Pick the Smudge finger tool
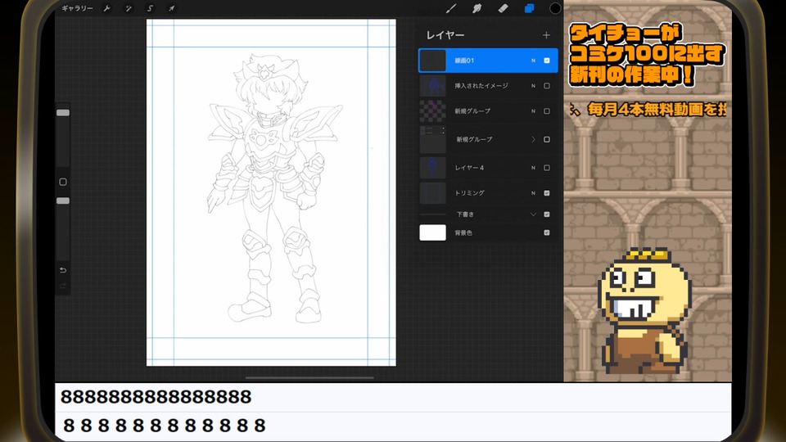The height and width of the screenshot is (442, 786). point(477,9)
